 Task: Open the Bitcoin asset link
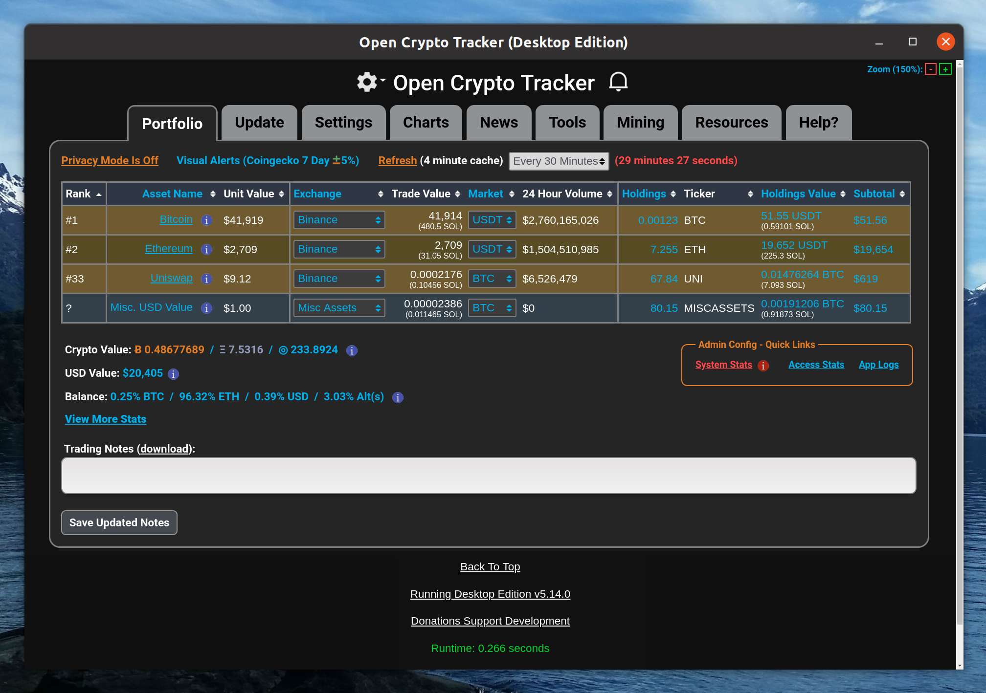(x=176, y=219)
